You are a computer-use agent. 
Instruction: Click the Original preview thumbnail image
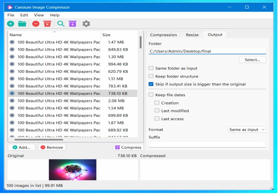[x=73, y=170]
